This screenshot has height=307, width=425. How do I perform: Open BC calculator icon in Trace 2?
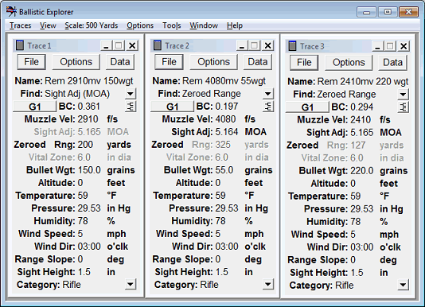coord(268,107)
